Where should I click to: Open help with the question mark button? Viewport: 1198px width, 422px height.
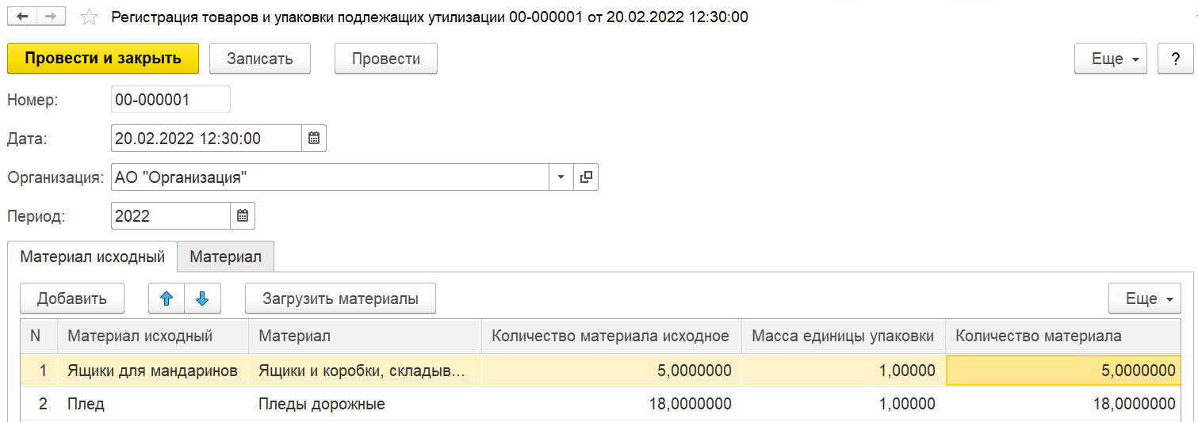[1176, 59]
